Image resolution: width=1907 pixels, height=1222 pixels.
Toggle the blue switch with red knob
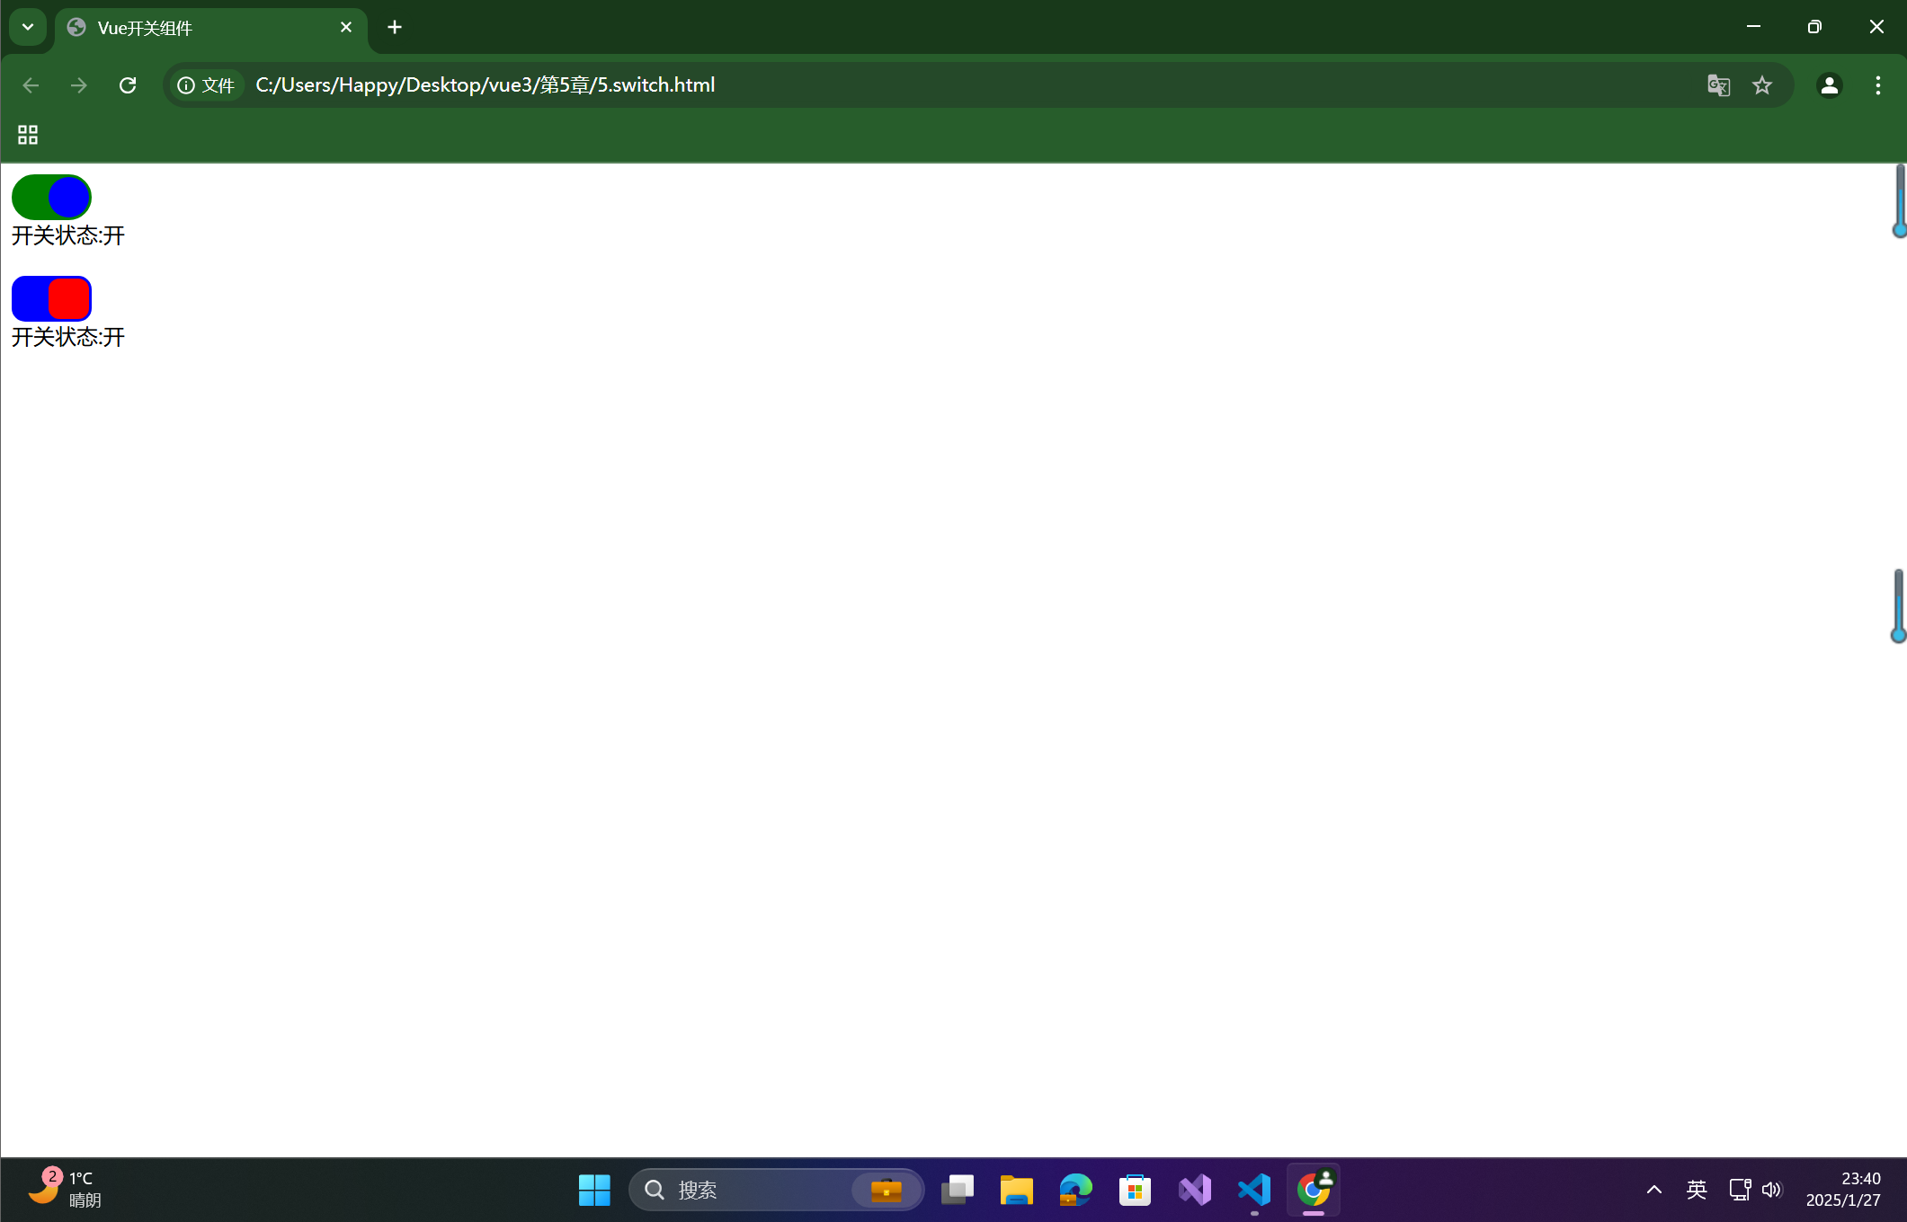pyautogui.click(x=51, y=298)
